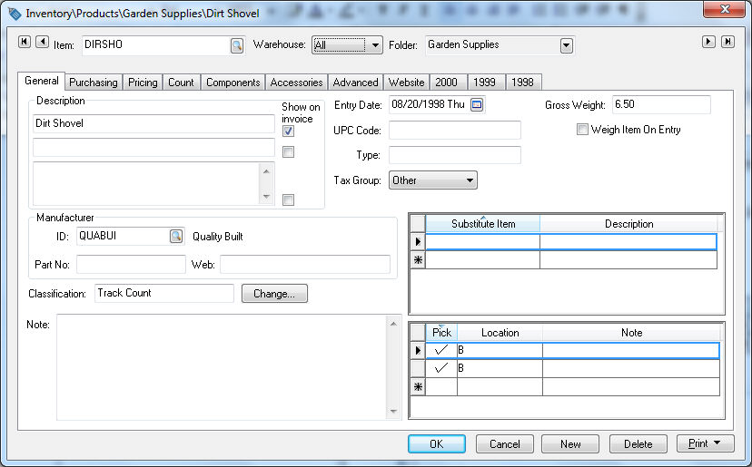Click the Delete button
Image resolution: width=752 pixels, height=467 pixels.
coord(638,444)
